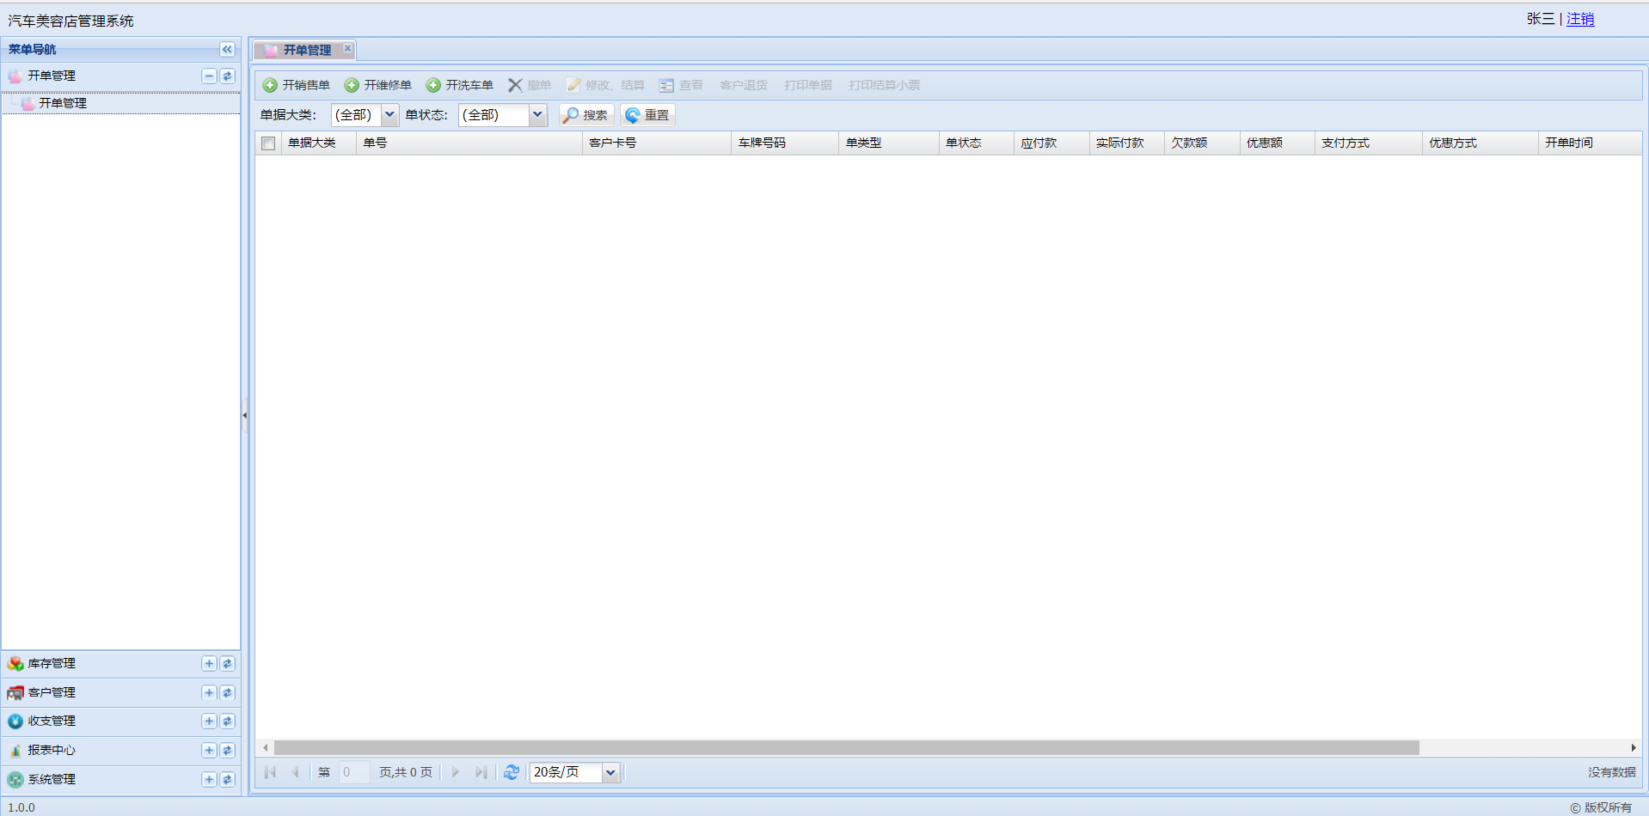Expand the 报表中心 panel

[x=209, y=751]
